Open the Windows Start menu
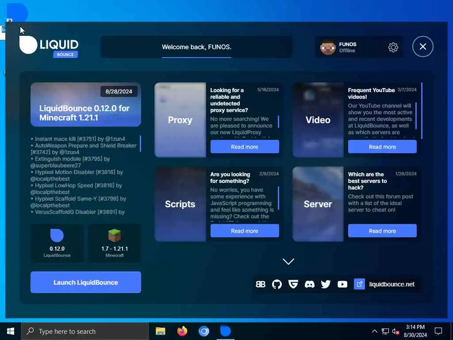Image resolution: width=453 pixels, height=340 pixels. pyautogui.click(x=11, y=331)
